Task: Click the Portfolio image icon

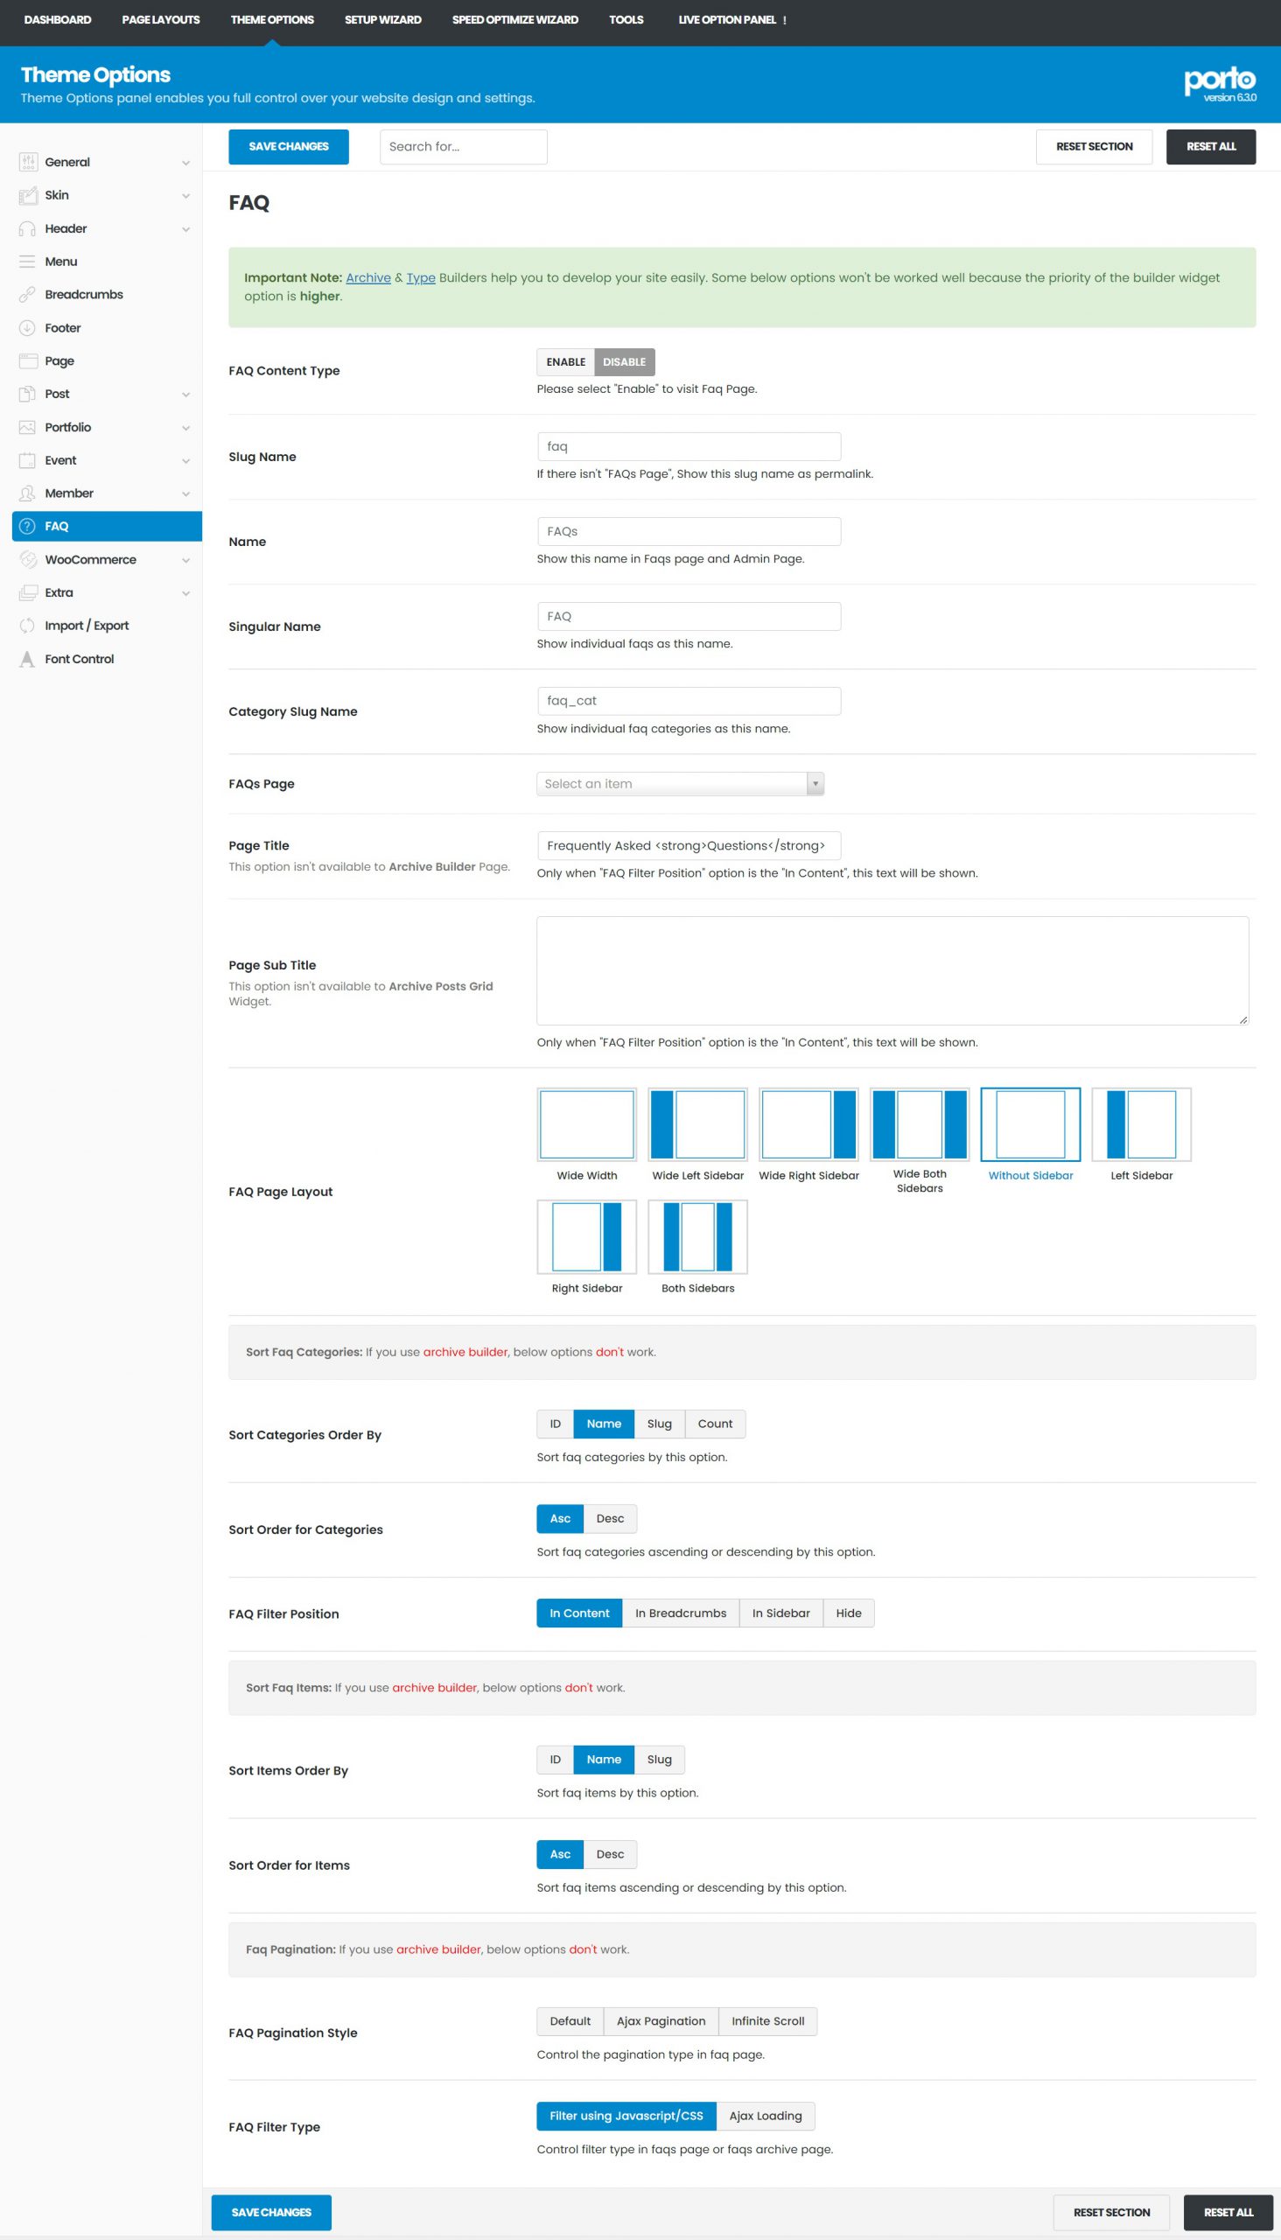Action: [x=27, y=428]
